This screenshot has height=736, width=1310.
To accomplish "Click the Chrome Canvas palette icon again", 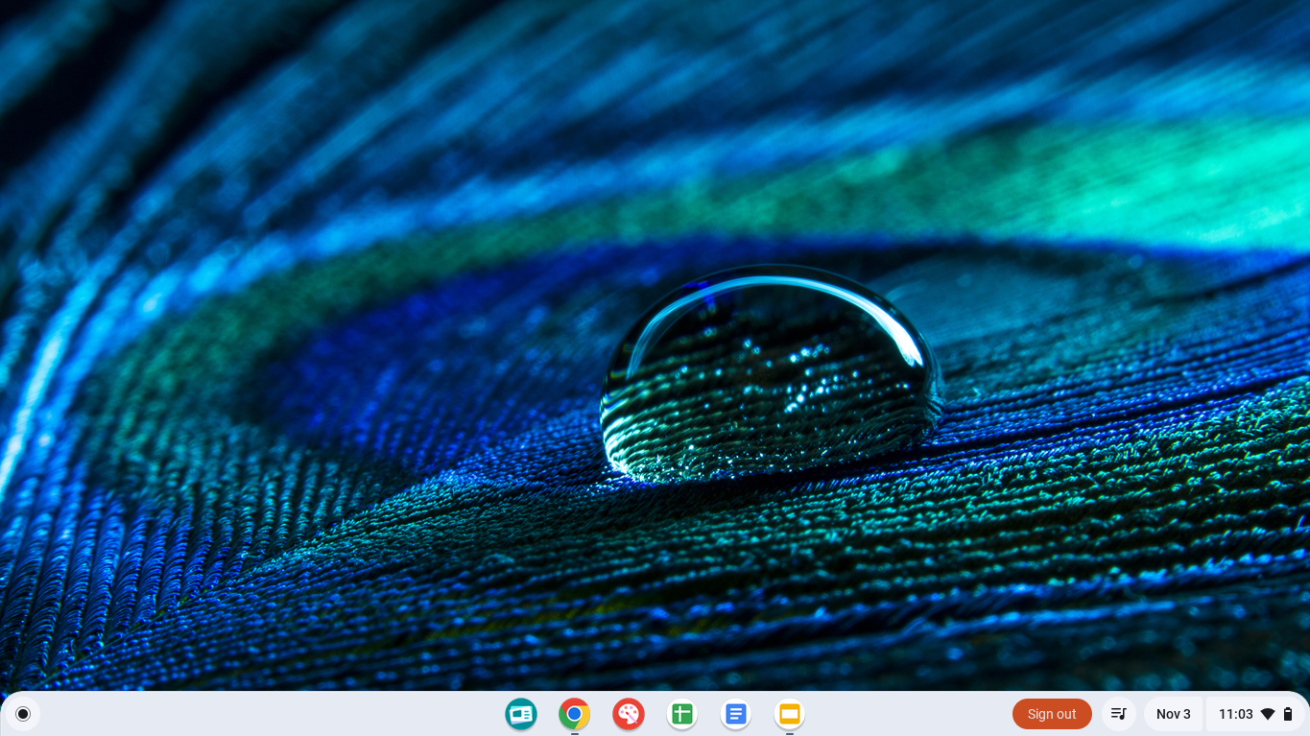I will [628, 714].
